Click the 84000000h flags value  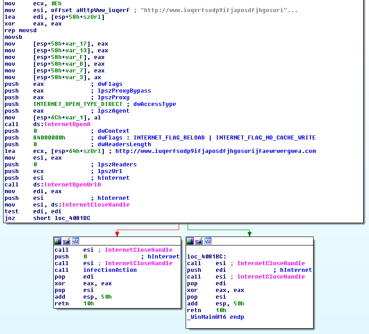click(49, 138)
